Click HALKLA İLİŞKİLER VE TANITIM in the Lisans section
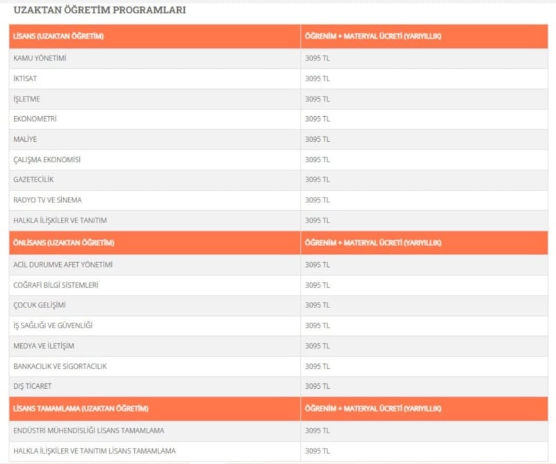 tap(60, 220)
